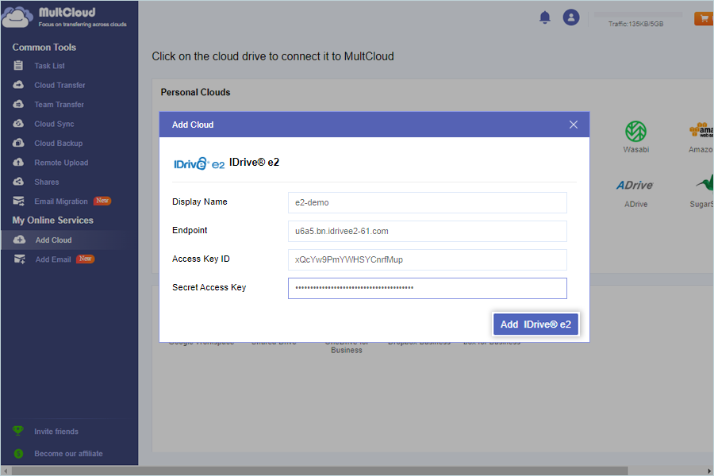The width and height of the screenshot is (714, 476).
Task: Click the horizontal scrollbar at bottom
Action: [319, 470]
